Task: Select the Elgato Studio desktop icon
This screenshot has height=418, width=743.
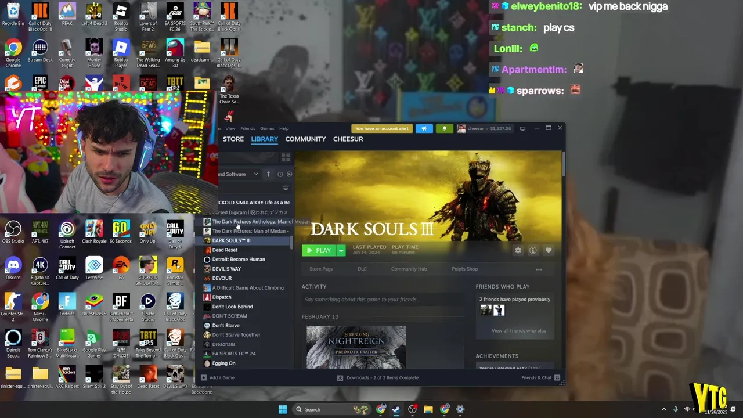Action: [148, 308]
